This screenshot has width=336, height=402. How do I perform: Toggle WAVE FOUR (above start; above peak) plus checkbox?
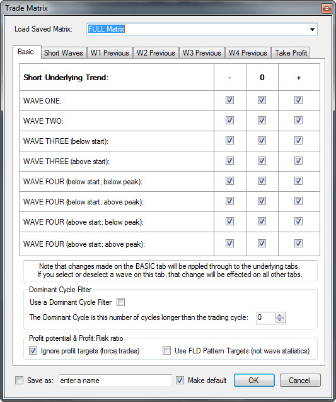298,243
